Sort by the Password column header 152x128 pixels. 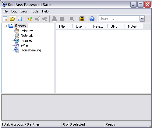point(99,26)
